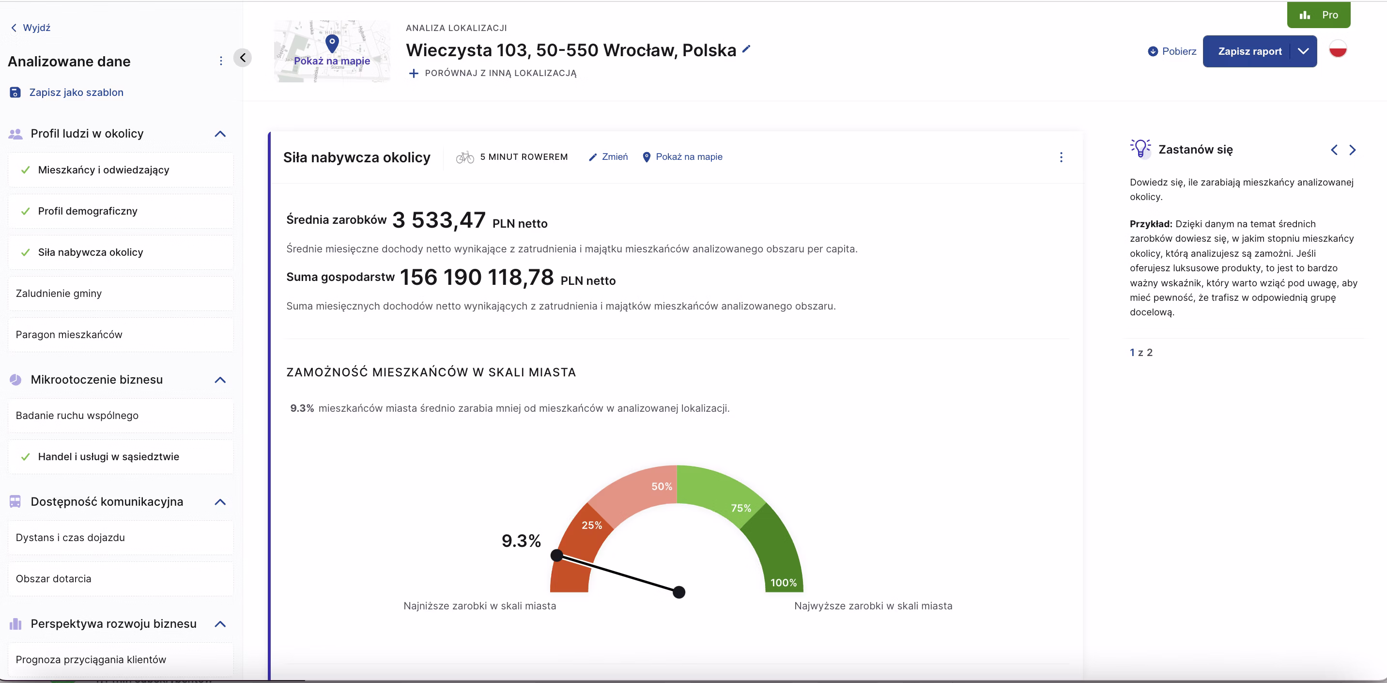Open the Zapisz raport dropdown arrow
This screenshot has width=1387, height=683.
tap(1303, 52)
